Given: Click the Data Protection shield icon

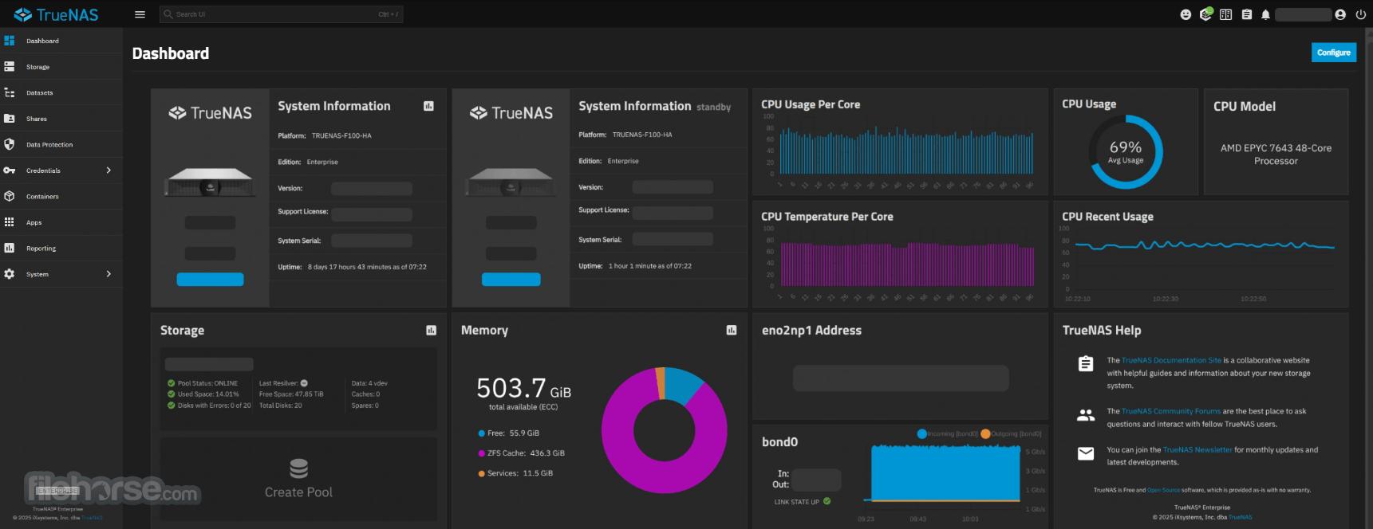Looking at the screenshot, I should pyautogui.click(x=10, y=144).
